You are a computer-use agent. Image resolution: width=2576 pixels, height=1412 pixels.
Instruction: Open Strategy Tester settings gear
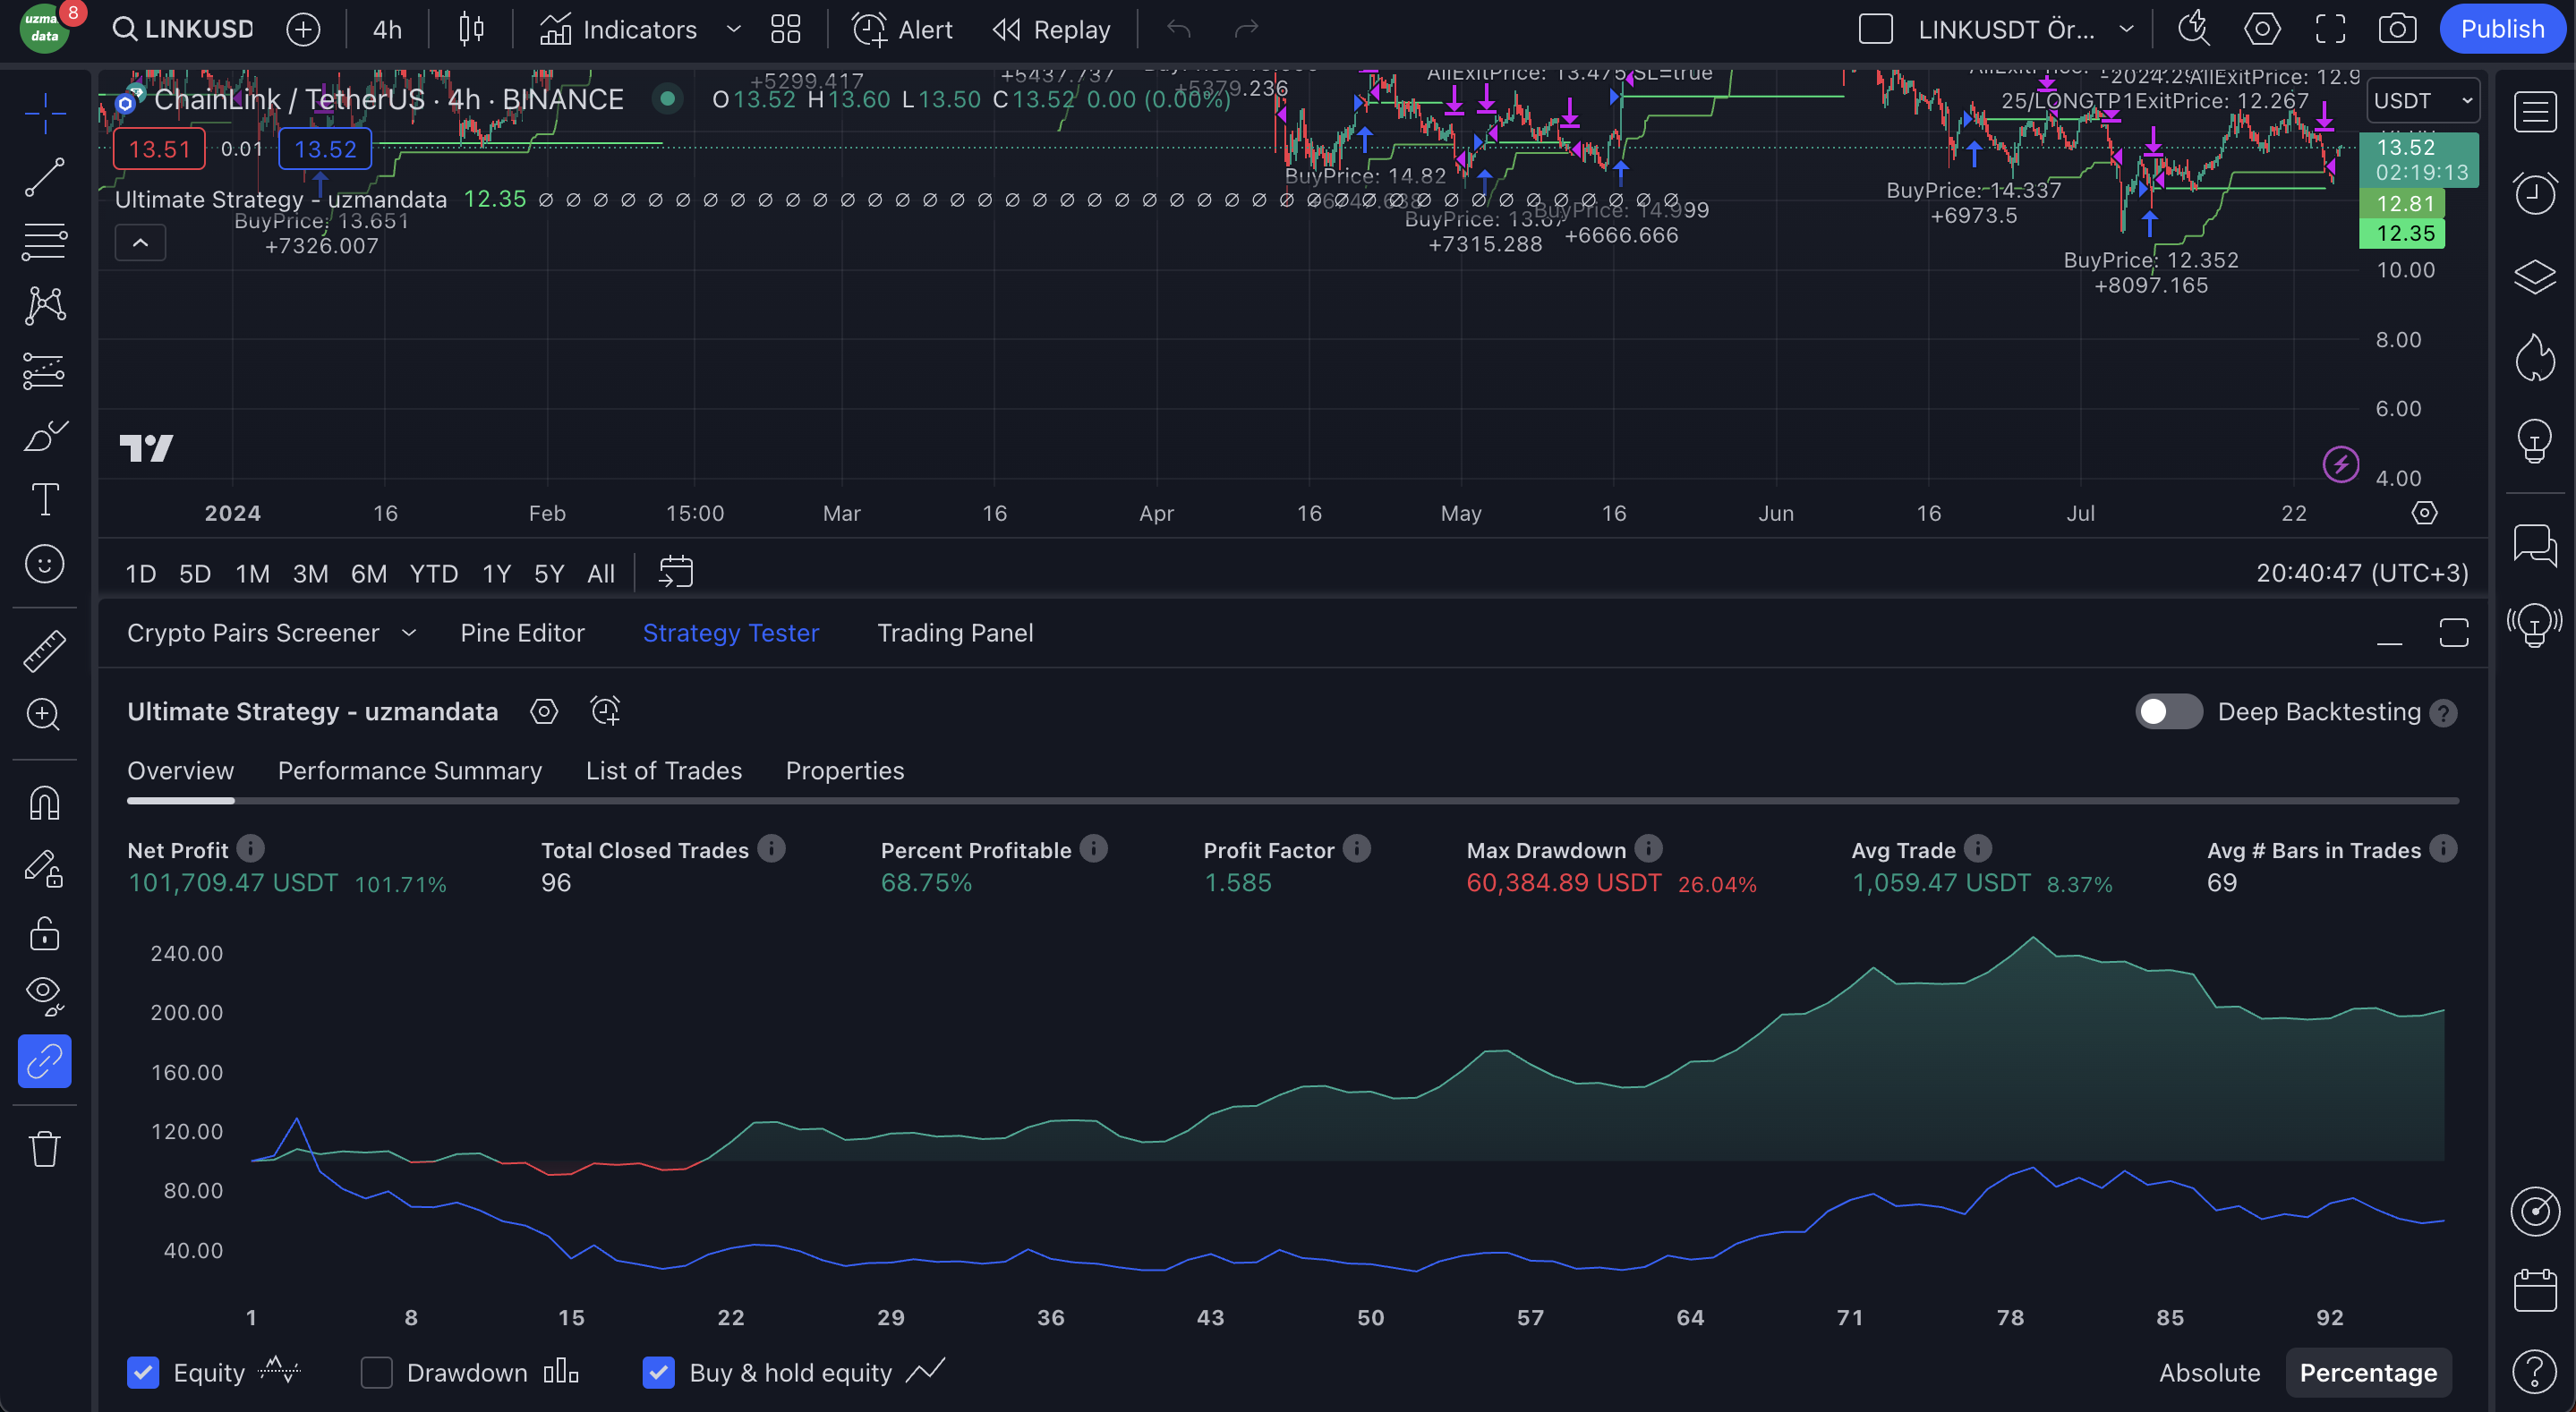pyautogui.click(x=543, y=711)
